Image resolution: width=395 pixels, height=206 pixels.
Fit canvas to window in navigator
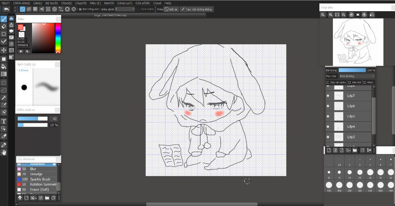337,15
